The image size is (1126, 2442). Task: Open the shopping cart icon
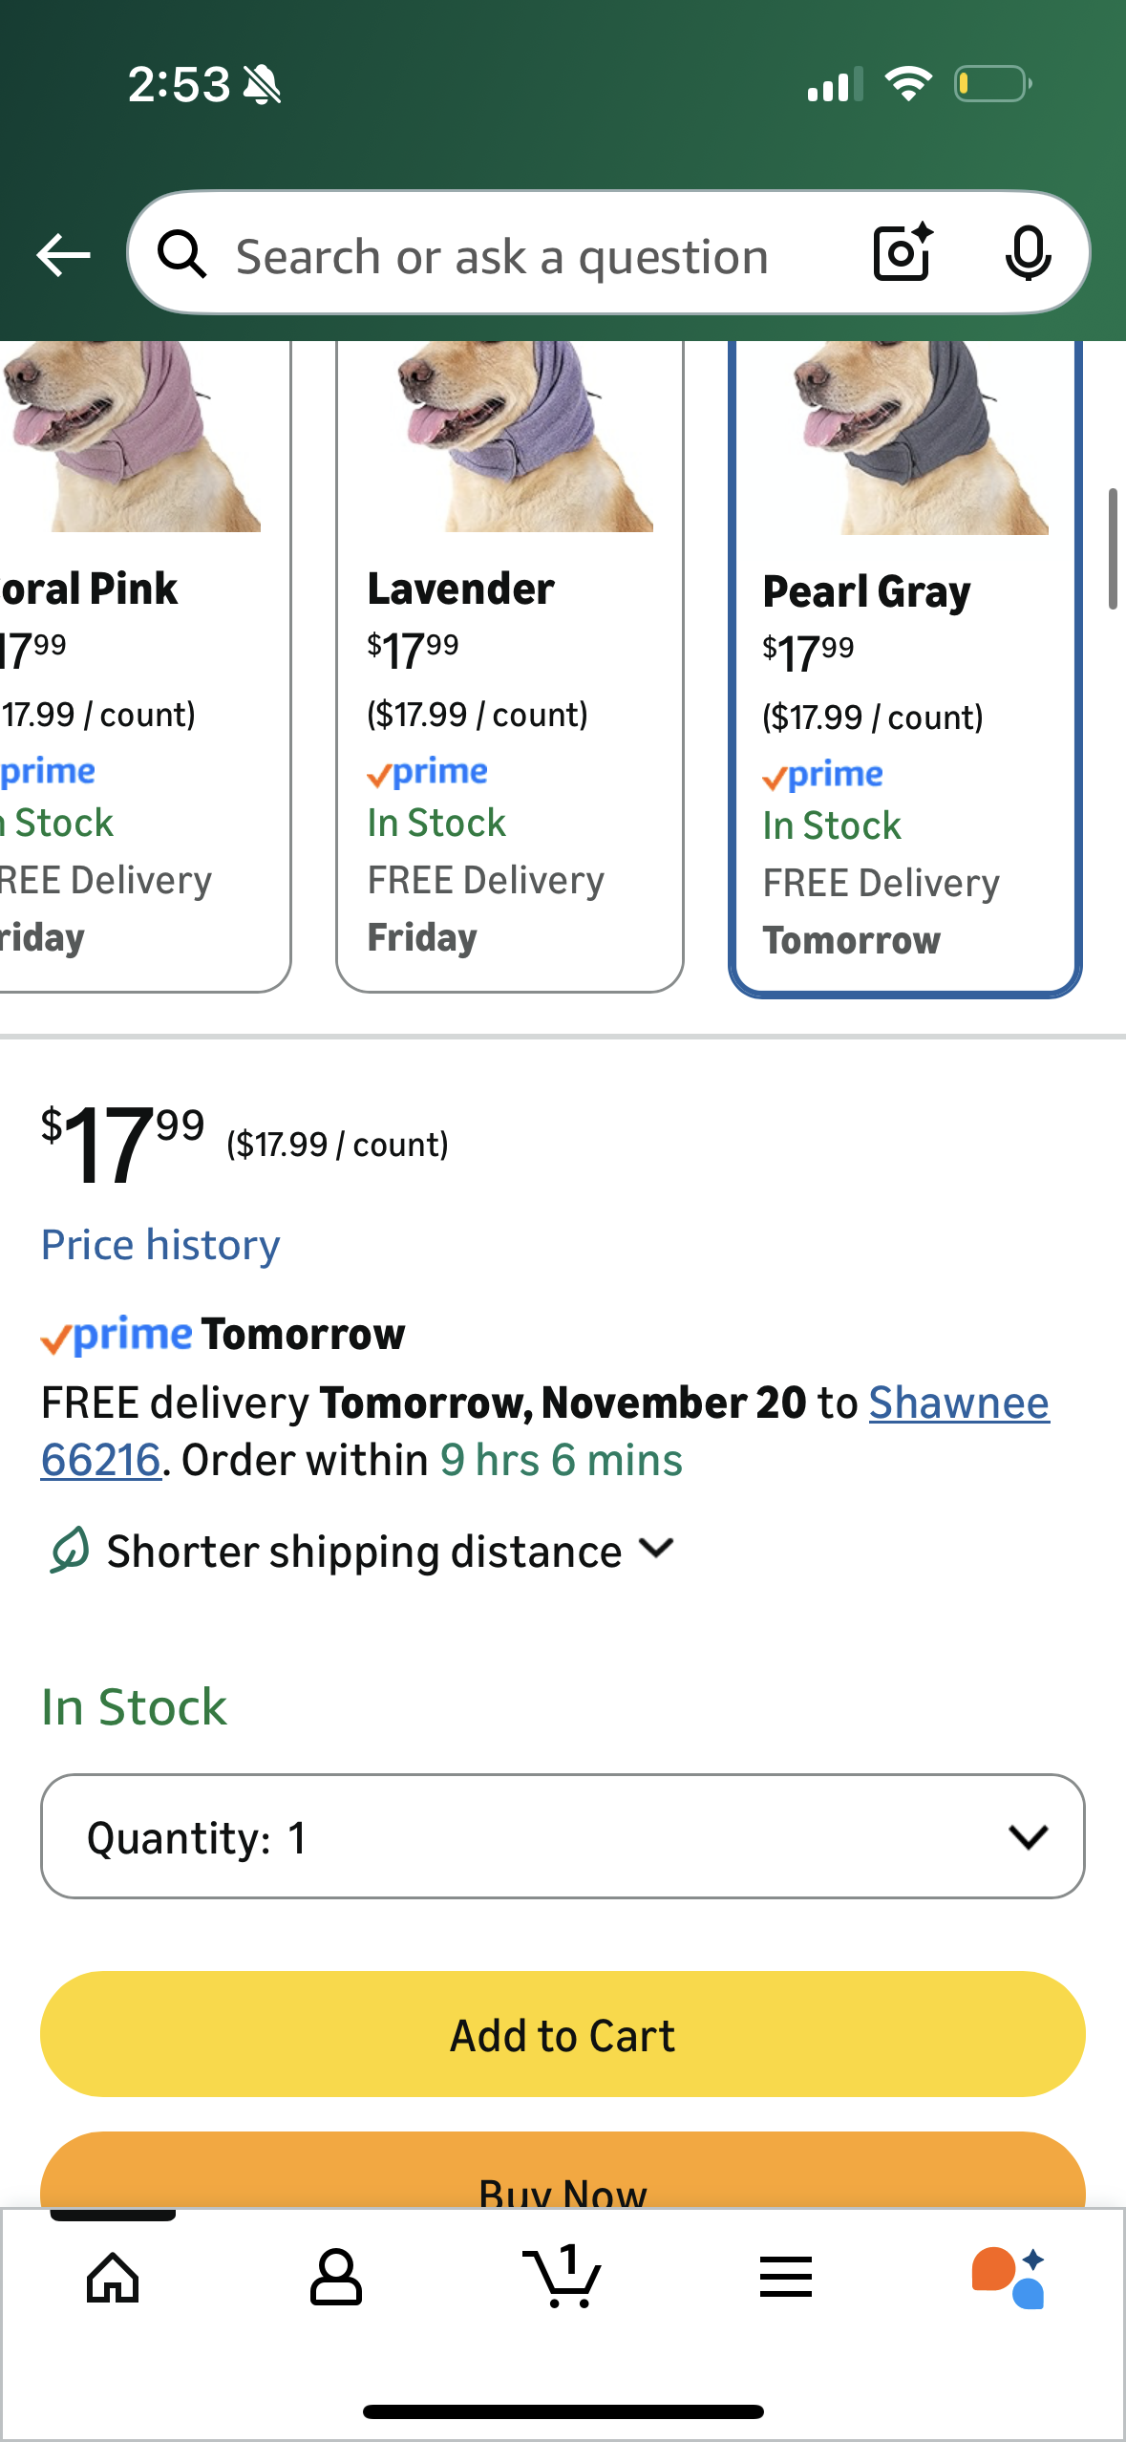pyautogui.click(x=563, y=2277)
